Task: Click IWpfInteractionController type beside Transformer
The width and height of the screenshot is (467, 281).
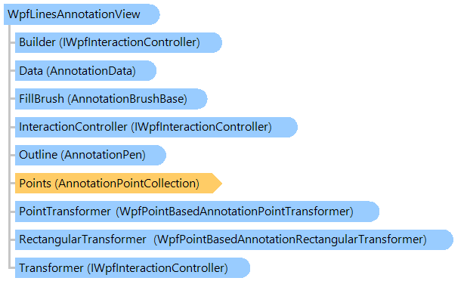Action: [157, 268]
